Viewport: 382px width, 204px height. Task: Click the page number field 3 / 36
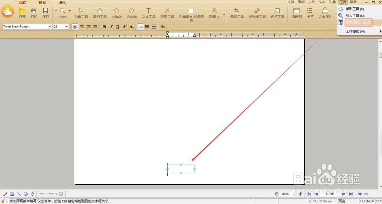[330, 194]
